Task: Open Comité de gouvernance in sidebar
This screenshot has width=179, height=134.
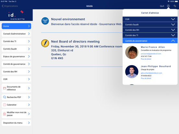Action: [x=16, y=64]
